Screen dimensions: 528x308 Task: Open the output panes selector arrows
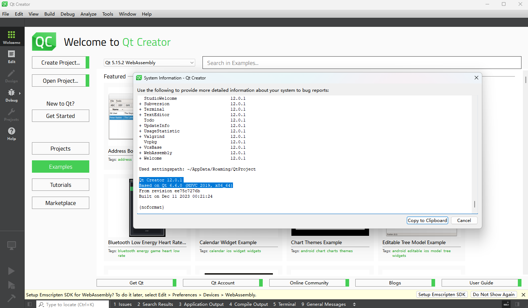pyautogui.click(x=354, y=304)
